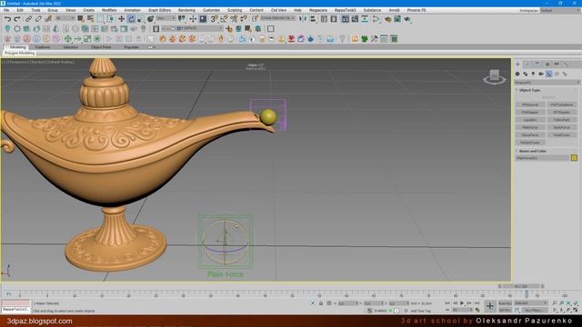Screen dimensions: 582x327
Task: Click the LiquidSrc object type button
Action: pos(530,120)
